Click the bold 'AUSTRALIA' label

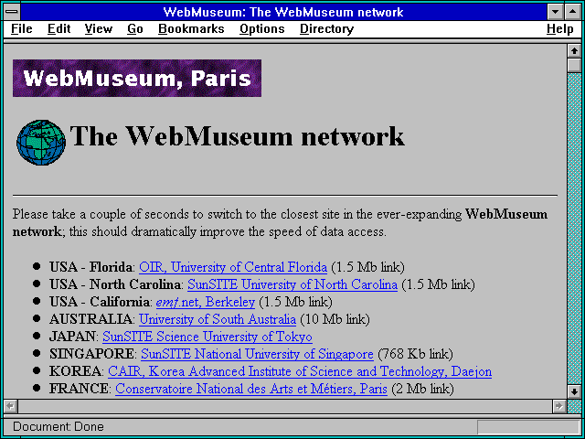[90, 319]
